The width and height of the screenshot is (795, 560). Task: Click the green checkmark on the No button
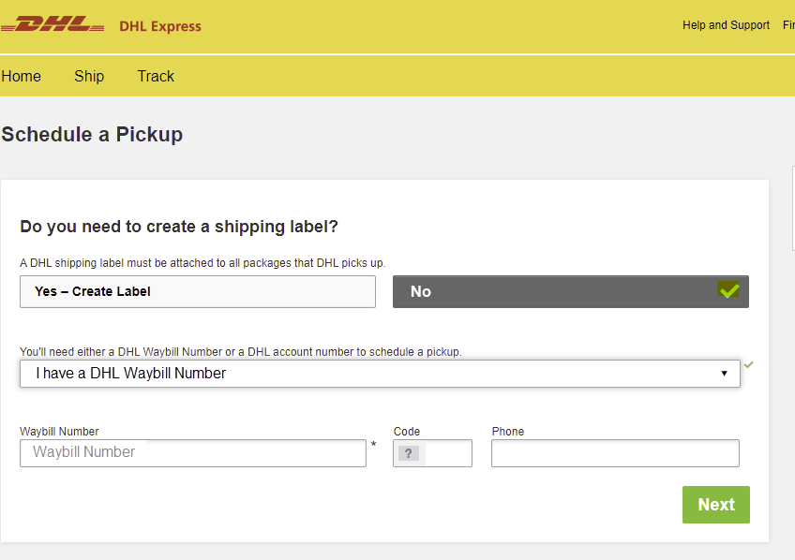730,291
